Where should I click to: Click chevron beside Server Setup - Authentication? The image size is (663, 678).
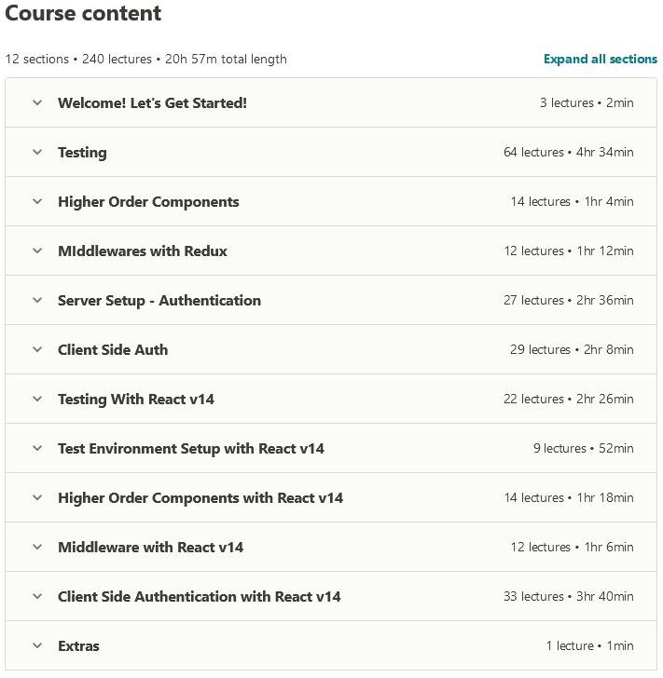[x=37, y=300]
